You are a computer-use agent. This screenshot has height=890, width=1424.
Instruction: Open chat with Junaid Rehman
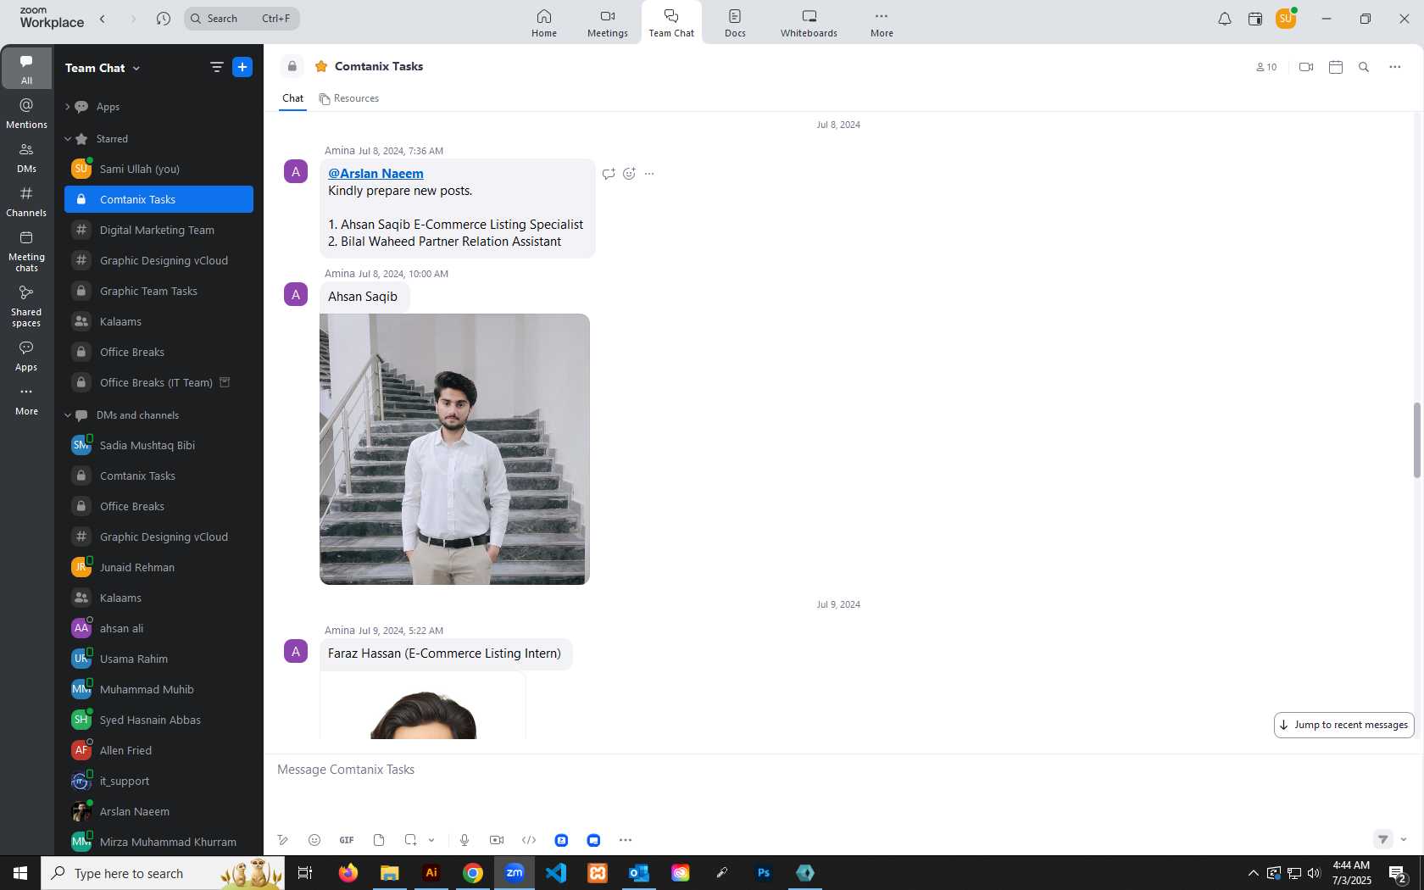[x=159, y=567]
